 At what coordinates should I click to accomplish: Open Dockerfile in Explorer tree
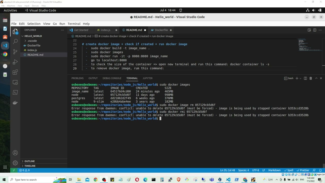click(x=34, y=45)
